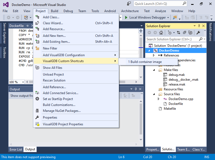Collapse the DockerDemo project node

click(149, 51)
